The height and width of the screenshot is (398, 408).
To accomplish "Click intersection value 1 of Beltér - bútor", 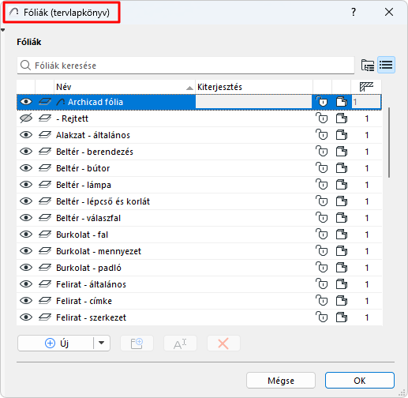I will coord(367,168).
